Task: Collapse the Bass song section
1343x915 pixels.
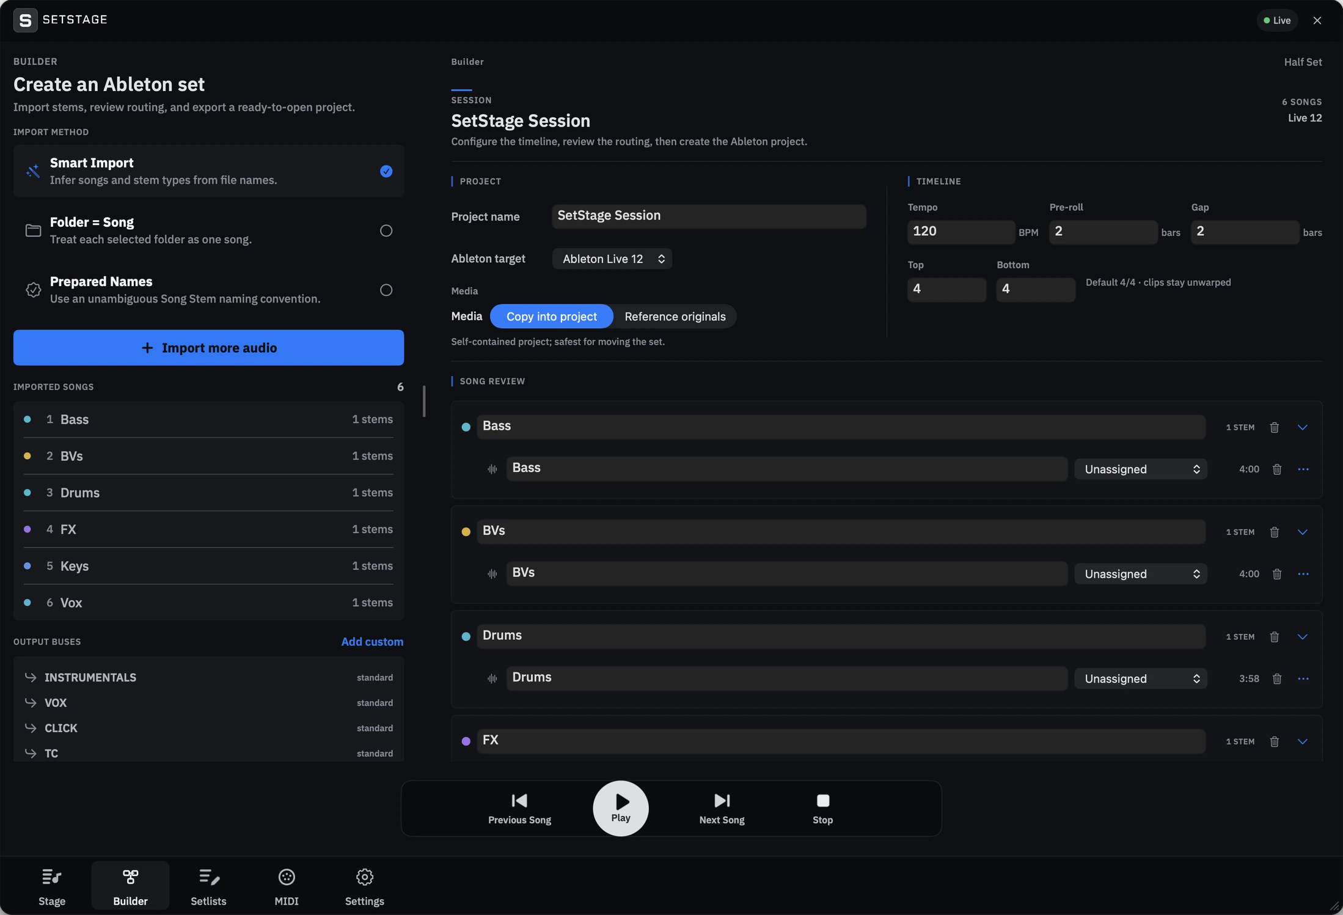Action: [1302, 427]
